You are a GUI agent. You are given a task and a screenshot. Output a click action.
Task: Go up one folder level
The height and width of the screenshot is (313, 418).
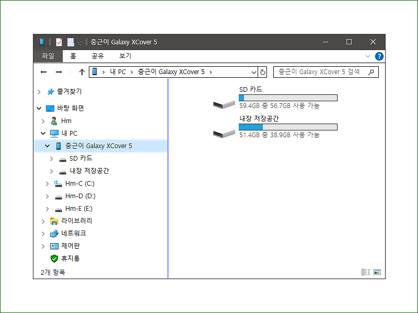[82, 72]
